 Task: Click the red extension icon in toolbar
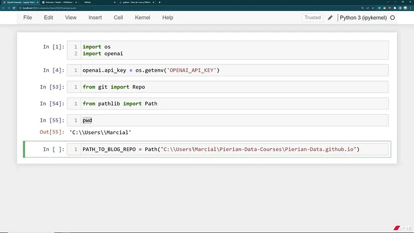390,8
